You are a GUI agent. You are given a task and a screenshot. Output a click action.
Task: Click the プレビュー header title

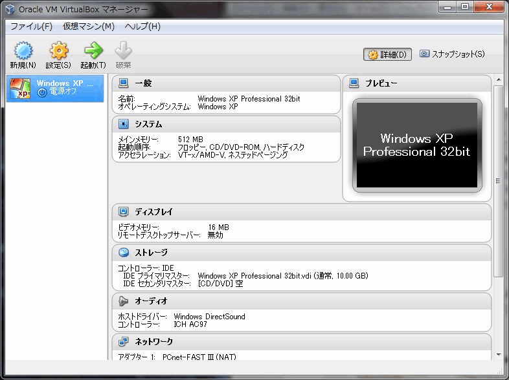tap(381, 83)
